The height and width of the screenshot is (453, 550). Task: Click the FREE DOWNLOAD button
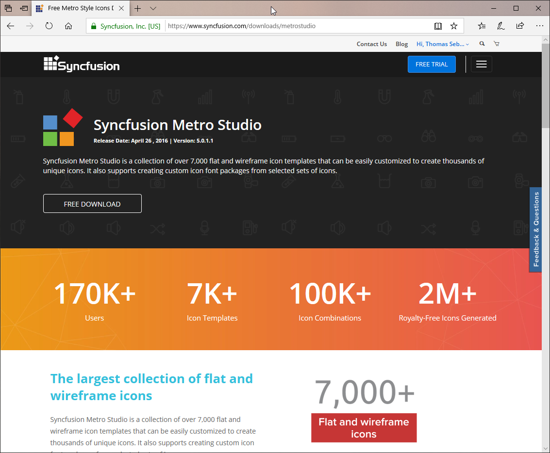(92, 204)
